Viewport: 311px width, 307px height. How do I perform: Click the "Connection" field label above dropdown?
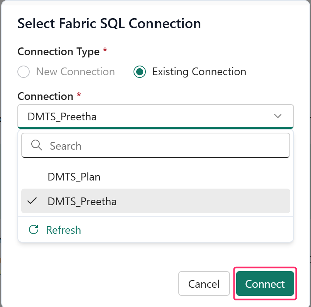pos(46,96)
